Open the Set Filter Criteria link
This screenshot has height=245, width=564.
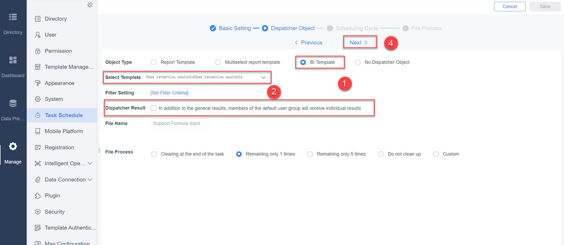point(169,93)
